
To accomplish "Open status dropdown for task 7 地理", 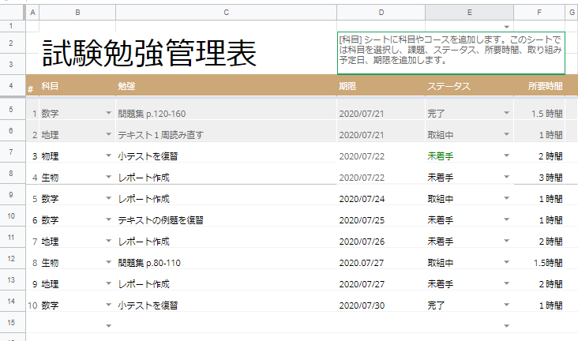I will click(x=506, y=241).
